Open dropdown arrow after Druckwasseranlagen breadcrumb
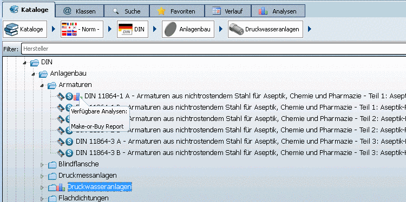Screen dimensions: 406x202 pyautogui.click(x=310, y=29)
